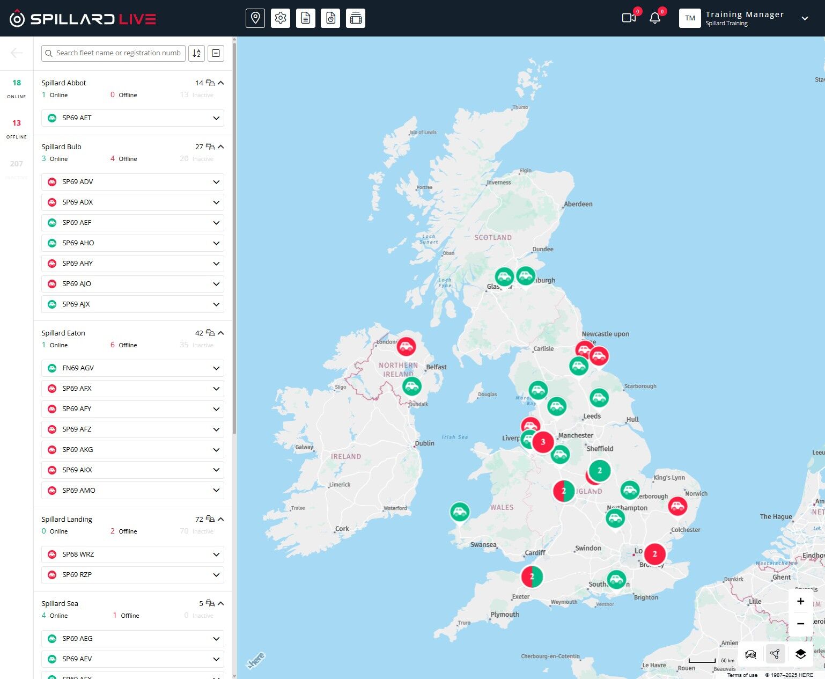Viewport: 825px width, 679px height.
Task: Sort the fleet list alphabetically
Action: pyautogui.click(x=197, y=53)
